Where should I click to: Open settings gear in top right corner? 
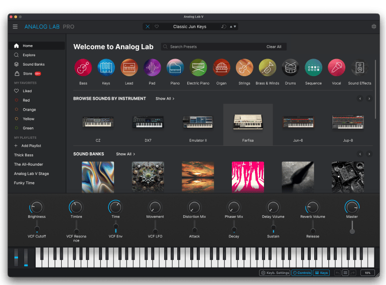pyautogui.click(x=373, y=27)
